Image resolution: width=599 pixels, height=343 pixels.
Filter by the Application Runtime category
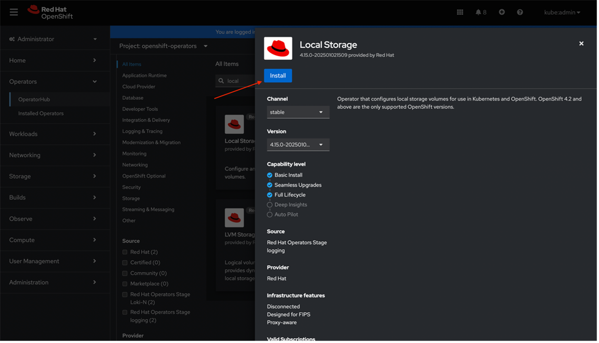(144, 75)
